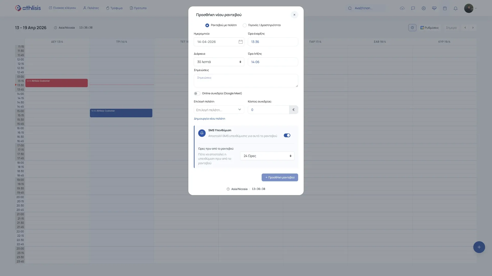Expand the Επιλογή πελάτη dropdown
Image resolution: width=492 pixels, height=276 pixels.
pyautogui.click(x=219, y=110)
